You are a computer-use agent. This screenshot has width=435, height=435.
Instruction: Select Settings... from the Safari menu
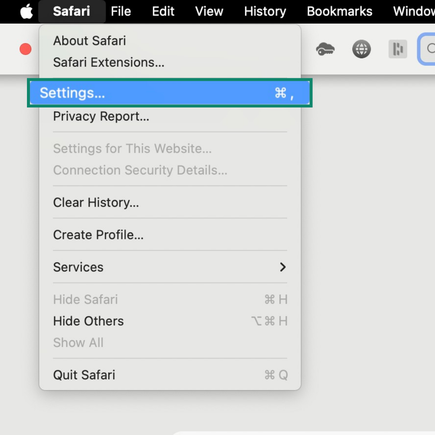(x=170, y=93)
